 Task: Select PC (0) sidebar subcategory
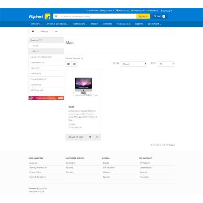pyautogui.click(x=46, y=46)
